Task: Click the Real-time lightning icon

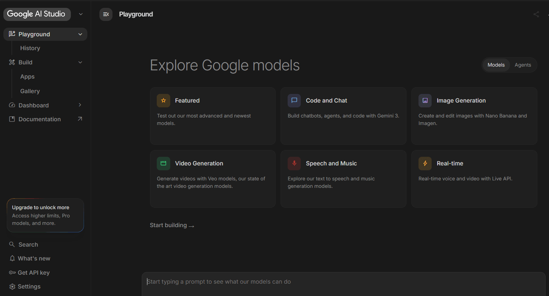Action: (425, 163)
